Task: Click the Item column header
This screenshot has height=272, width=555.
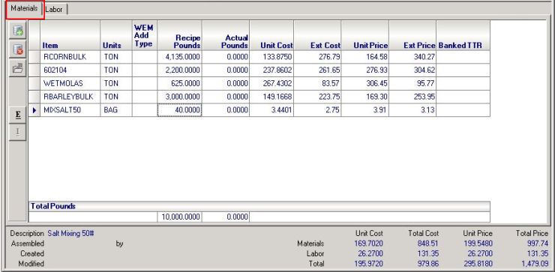Action: tap(70, 35)
